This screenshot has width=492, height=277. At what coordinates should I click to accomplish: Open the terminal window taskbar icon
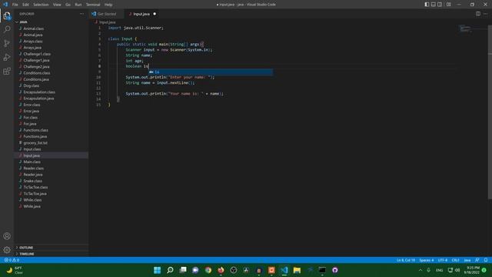tap(322, 270)
